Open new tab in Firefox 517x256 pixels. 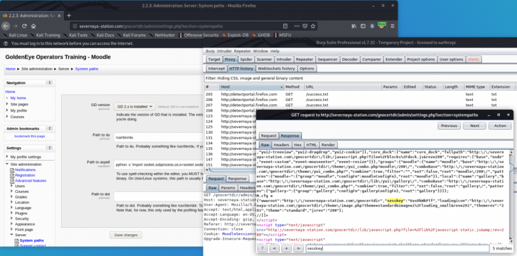tap(69, 16)
